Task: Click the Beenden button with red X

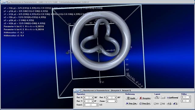Action: (x=145, y=98)
